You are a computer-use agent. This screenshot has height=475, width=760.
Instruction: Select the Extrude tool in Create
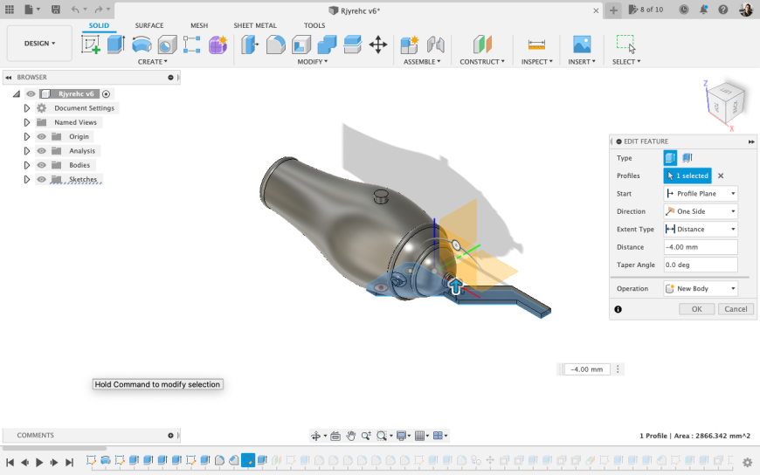point(116,45)
